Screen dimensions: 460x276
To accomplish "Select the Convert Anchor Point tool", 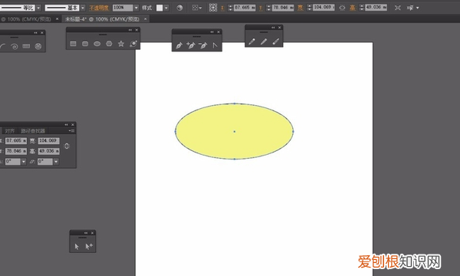I will (215, 45).
